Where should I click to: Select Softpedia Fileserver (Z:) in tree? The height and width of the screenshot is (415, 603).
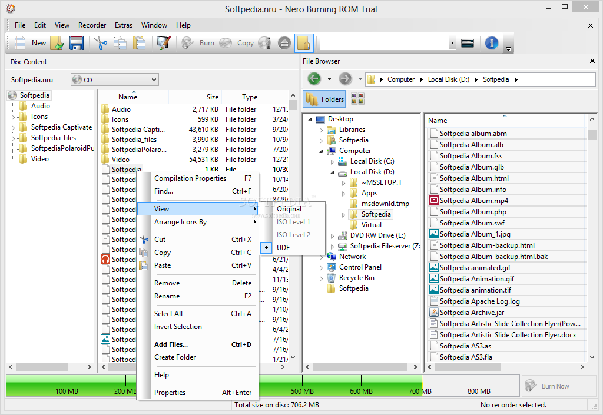385,246
